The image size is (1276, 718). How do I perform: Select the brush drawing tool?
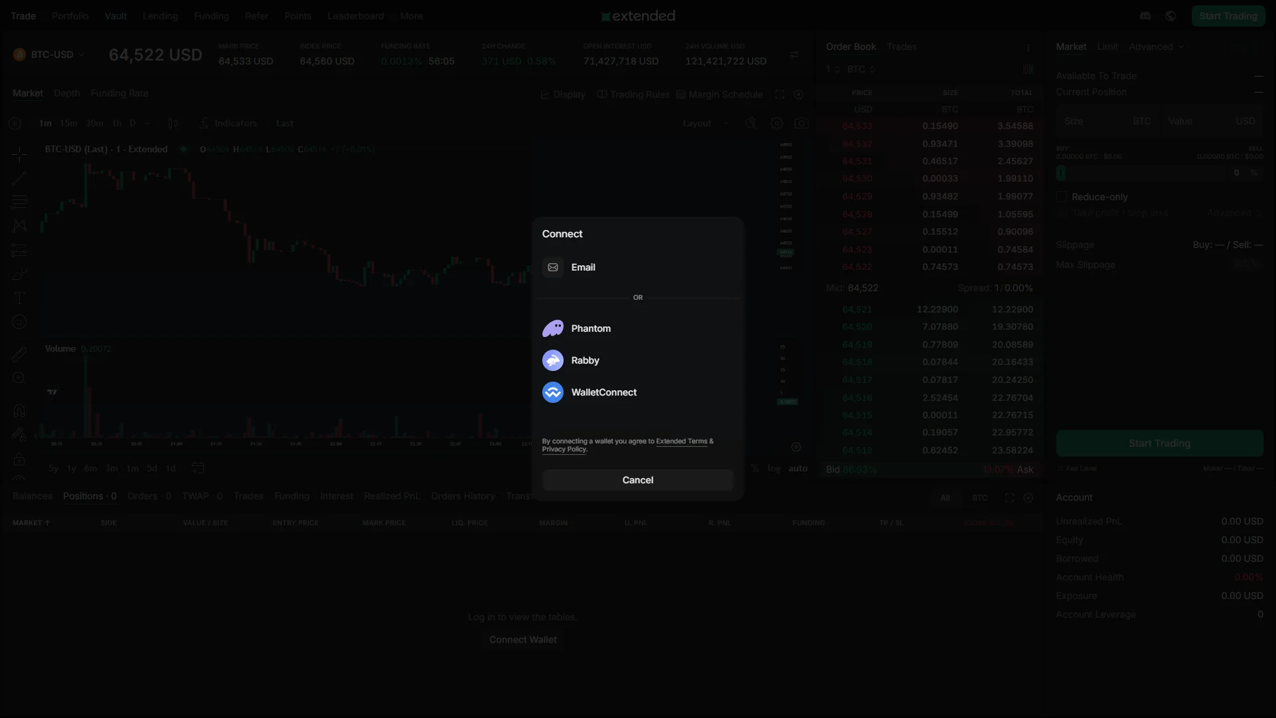tap(19, 275)
